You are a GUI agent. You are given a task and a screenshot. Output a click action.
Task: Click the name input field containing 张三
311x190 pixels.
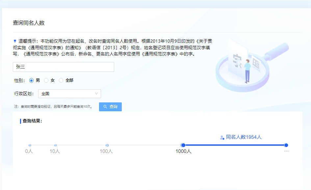[x=63, y=67]
